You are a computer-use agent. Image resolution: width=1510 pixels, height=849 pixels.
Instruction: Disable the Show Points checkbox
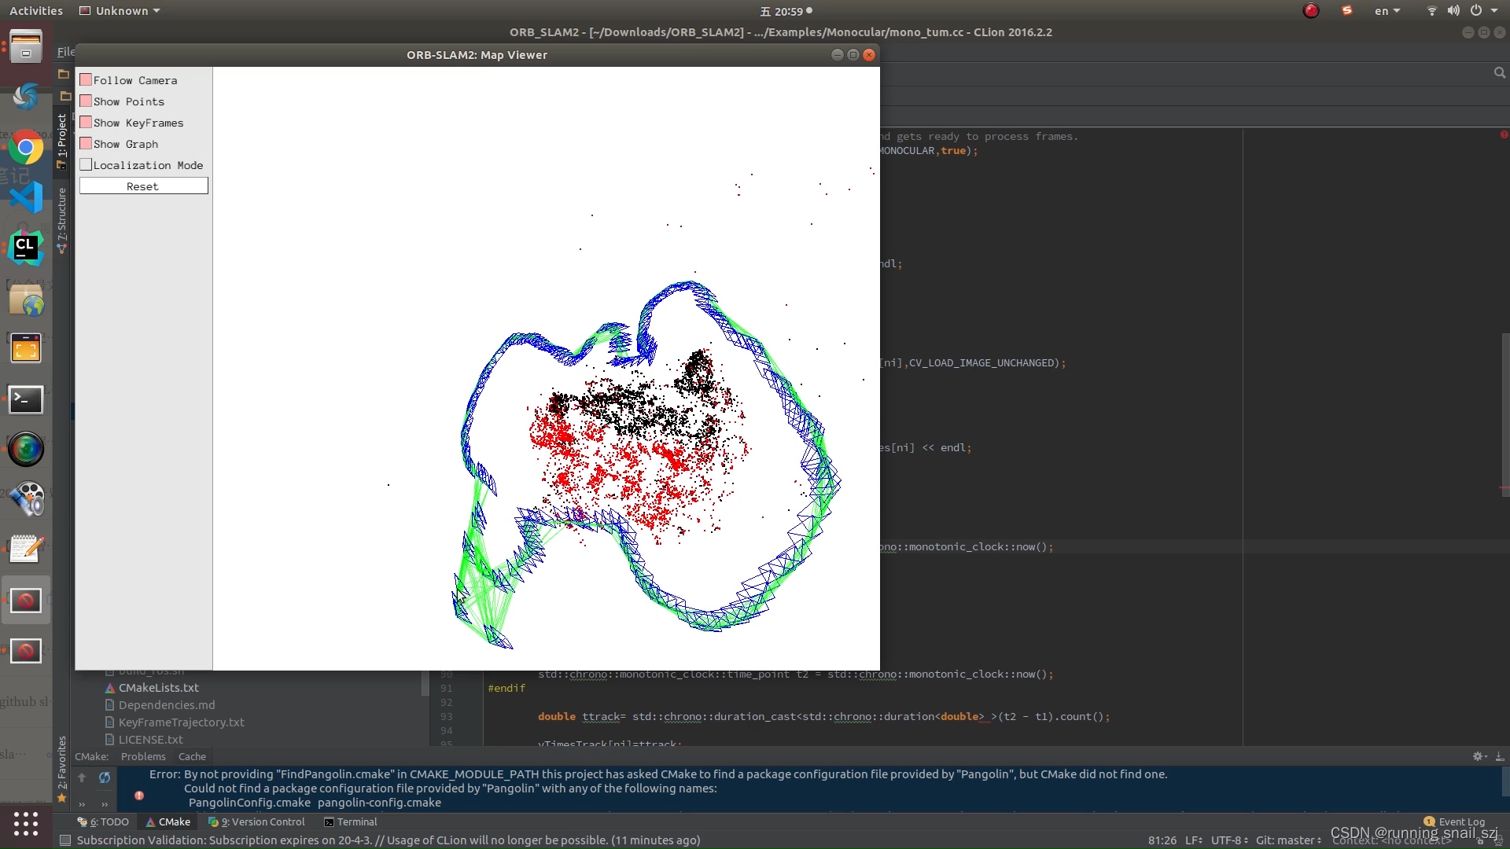[86, 101]
